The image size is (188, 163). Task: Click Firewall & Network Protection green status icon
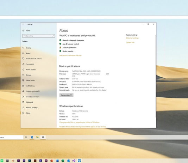(60, 40)
